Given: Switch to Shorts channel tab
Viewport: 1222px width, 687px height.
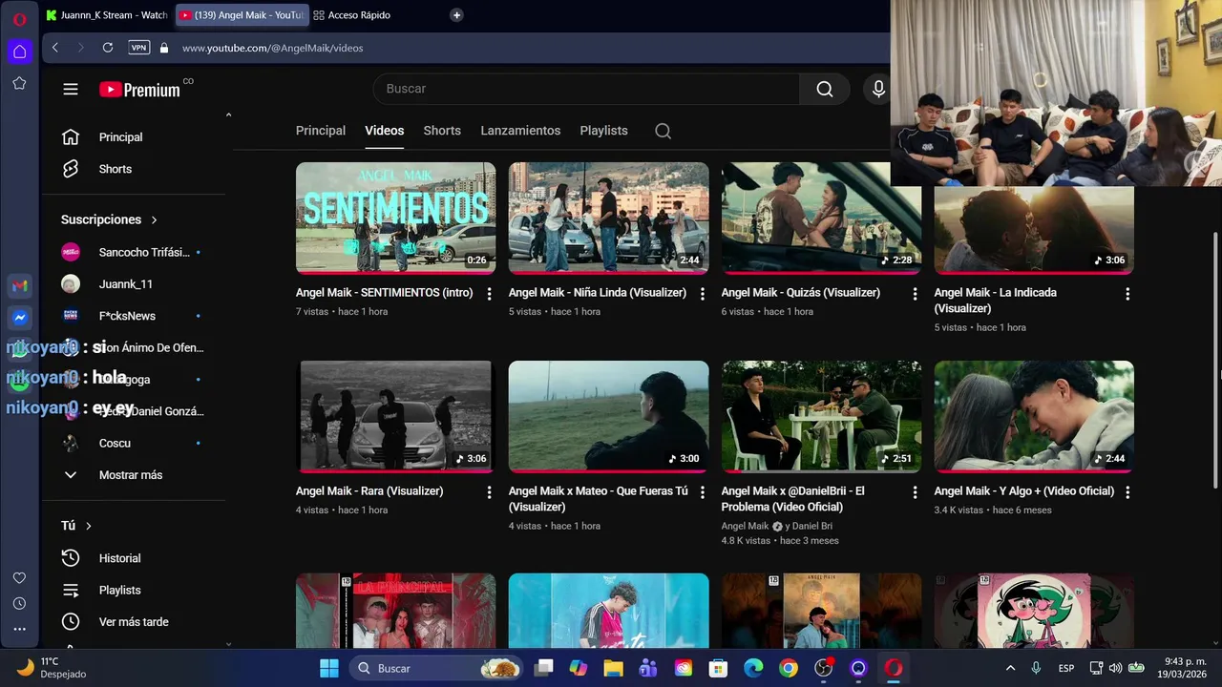Looking at the screenshot, I should coord(442,131).
